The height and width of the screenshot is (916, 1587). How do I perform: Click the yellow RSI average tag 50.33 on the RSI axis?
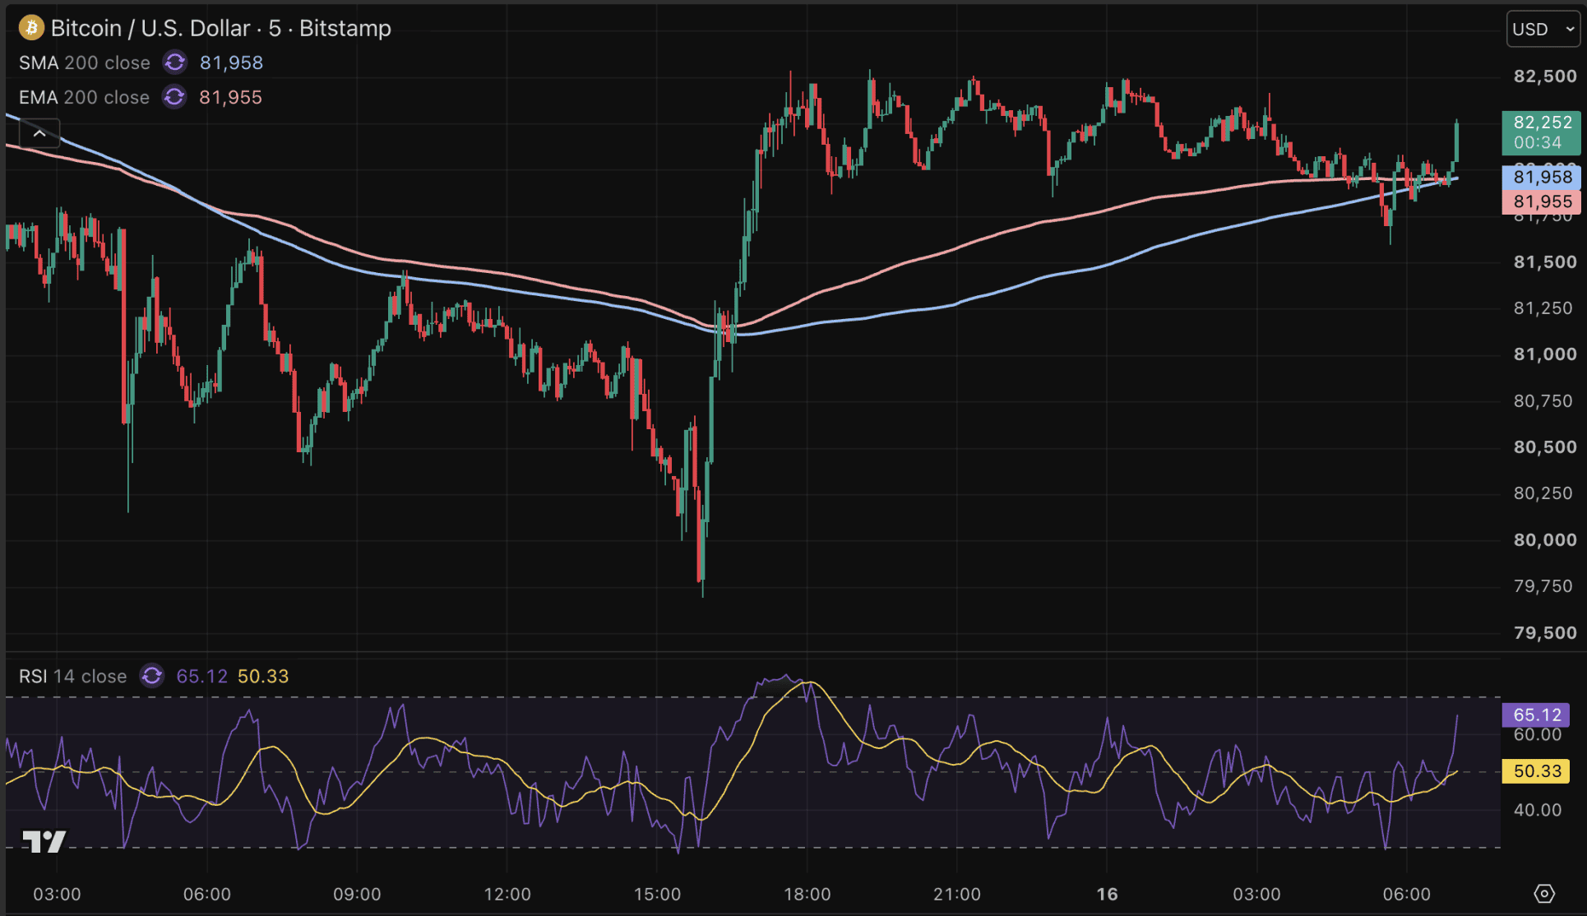click(x=1536, y=771)
